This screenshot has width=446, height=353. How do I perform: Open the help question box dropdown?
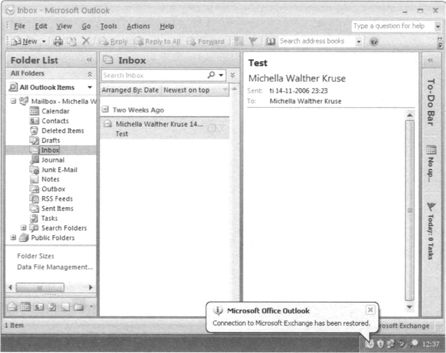(x=438, y=26)
